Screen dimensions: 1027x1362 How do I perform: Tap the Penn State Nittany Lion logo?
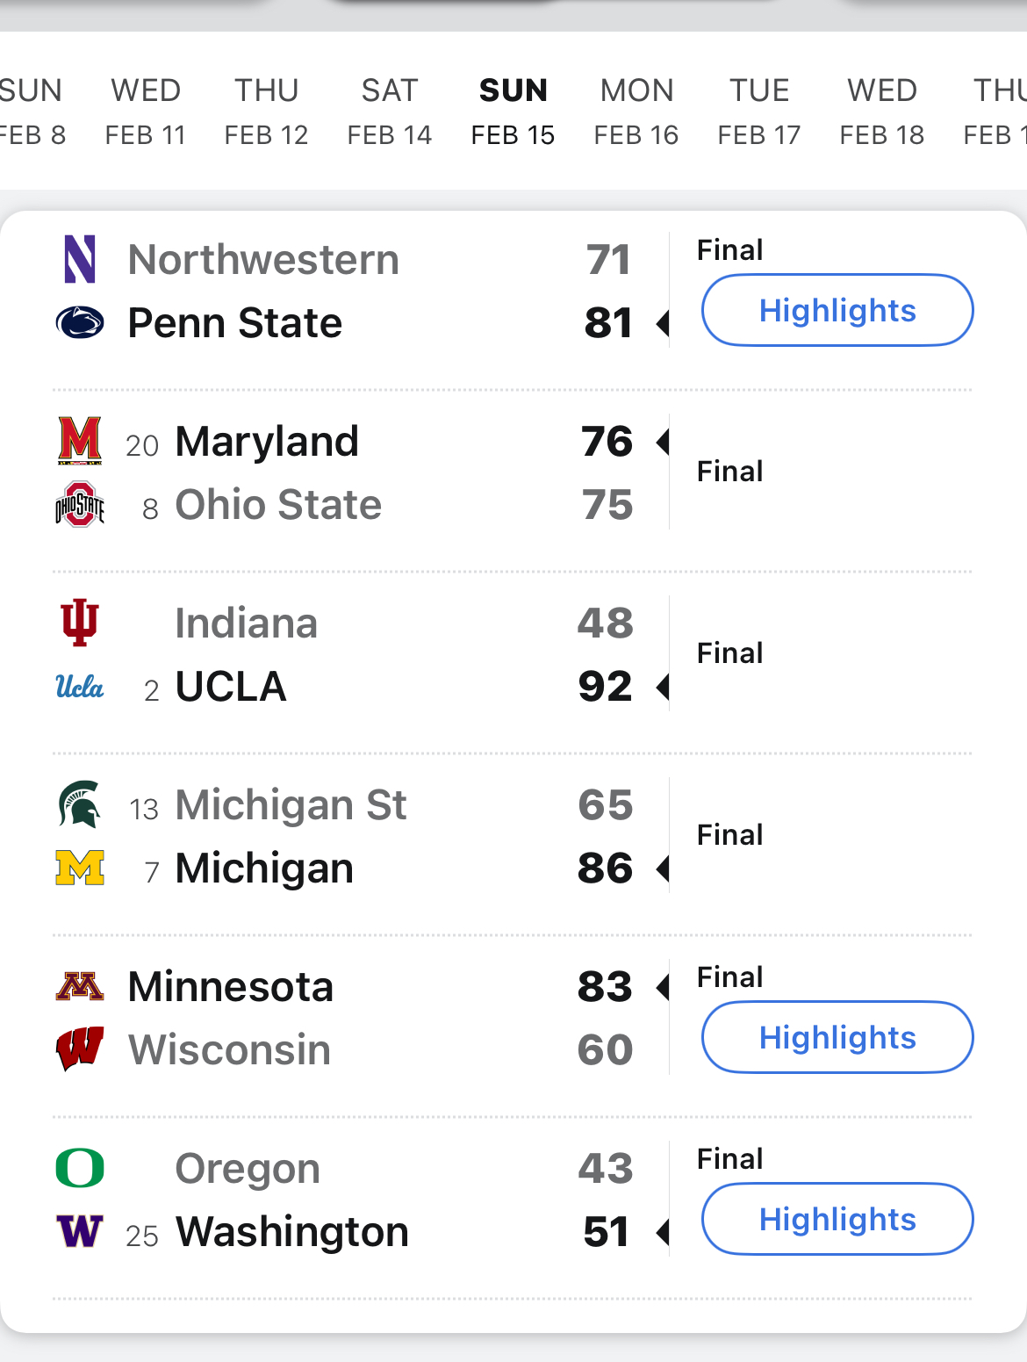[80, 323]
